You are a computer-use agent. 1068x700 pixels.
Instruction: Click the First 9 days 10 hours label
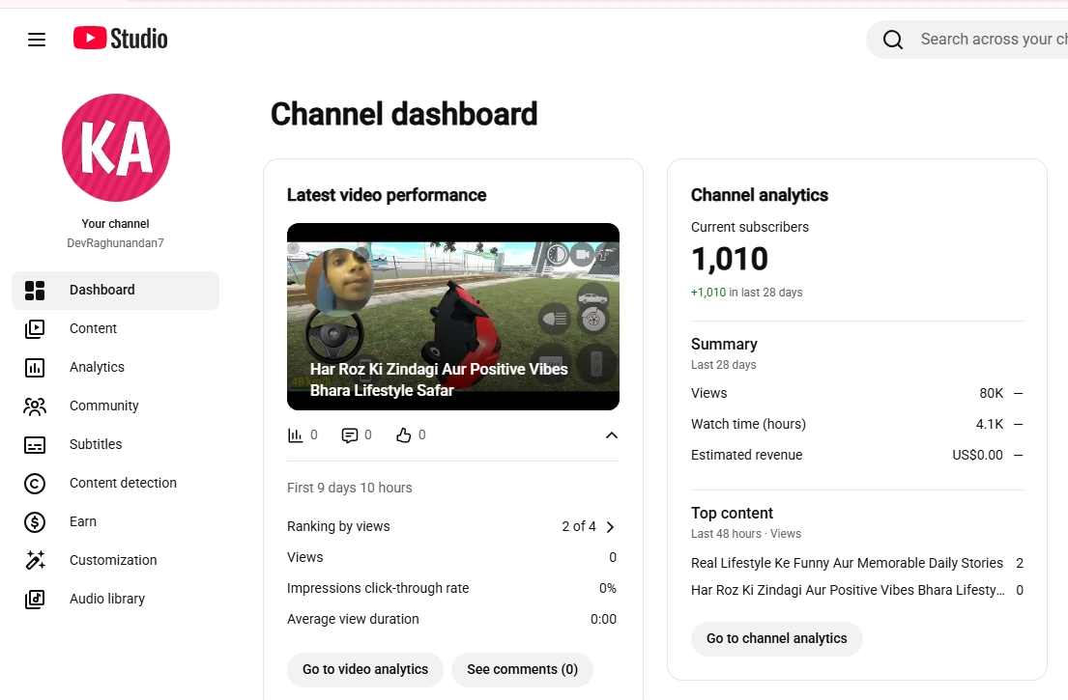pos(350,488)
